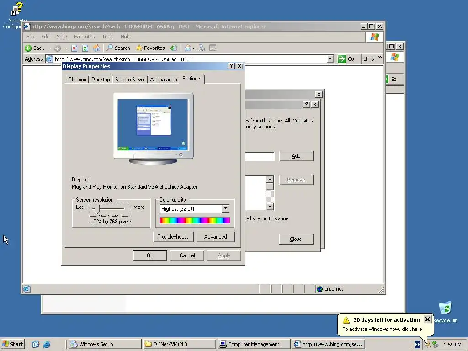Click the Internet zone globe in status bar
468x351 pixels.
point(319,289)
